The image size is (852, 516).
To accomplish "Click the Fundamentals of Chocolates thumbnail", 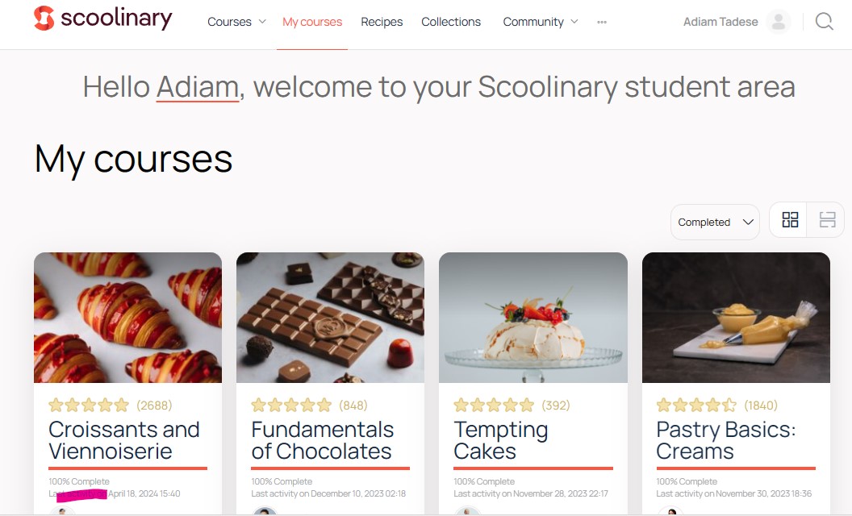I will tap(330, 317).
